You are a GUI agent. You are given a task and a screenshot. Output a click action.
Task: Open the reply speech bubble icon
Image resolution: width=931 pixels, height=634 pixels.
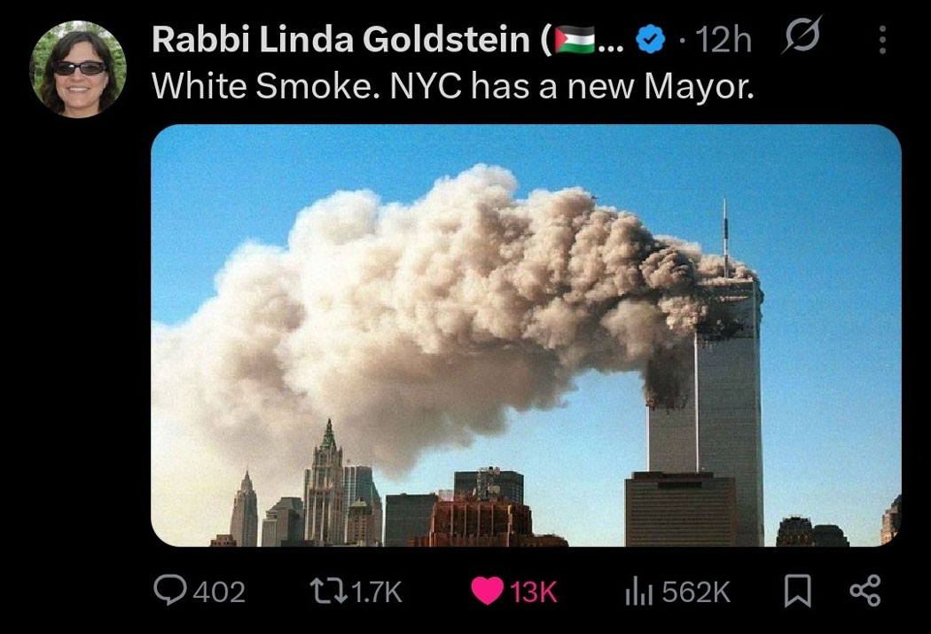pyautogui.click(x=170, y=591)
